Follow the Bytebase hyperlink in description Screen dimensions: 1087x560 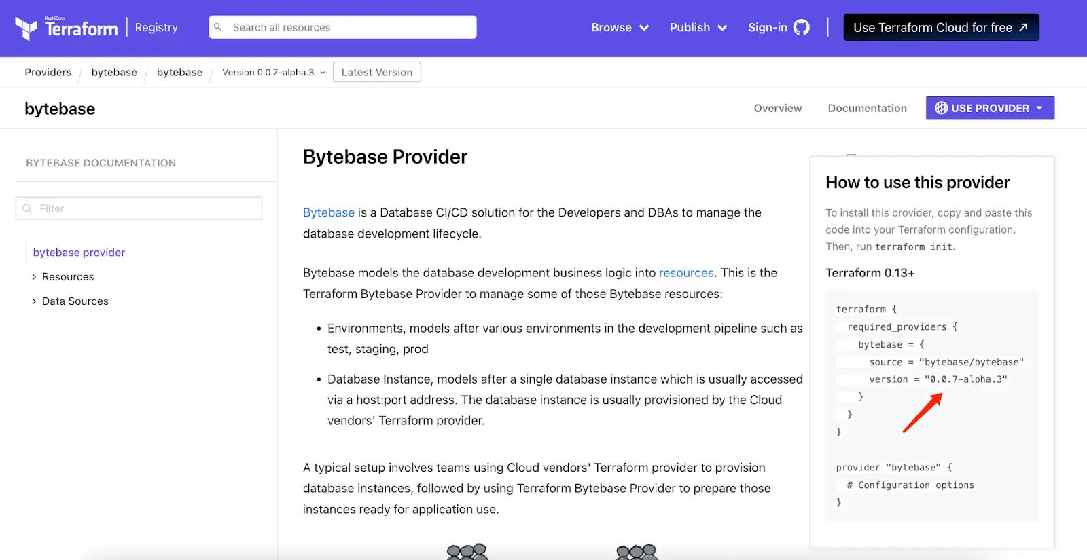point(329,212)
